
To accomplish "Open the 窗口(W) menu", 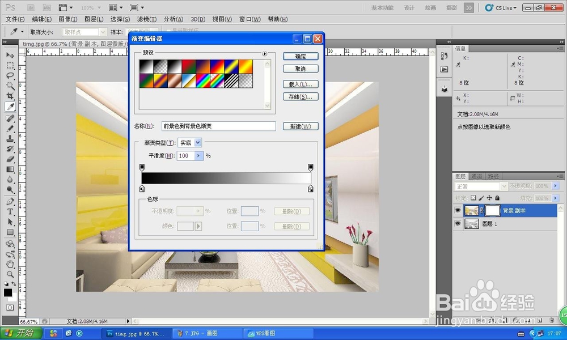I will tap(250, 19).
